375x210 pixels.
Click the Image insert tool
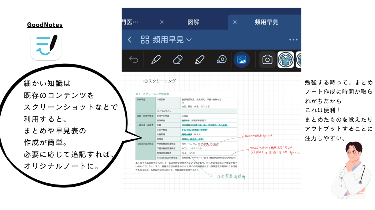242,60
